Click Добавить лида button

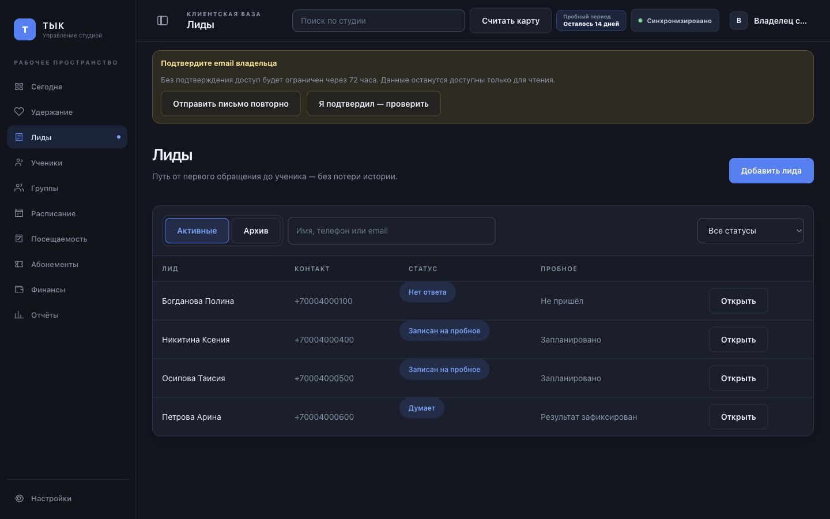pyautogui.click(x=771, y=171)
